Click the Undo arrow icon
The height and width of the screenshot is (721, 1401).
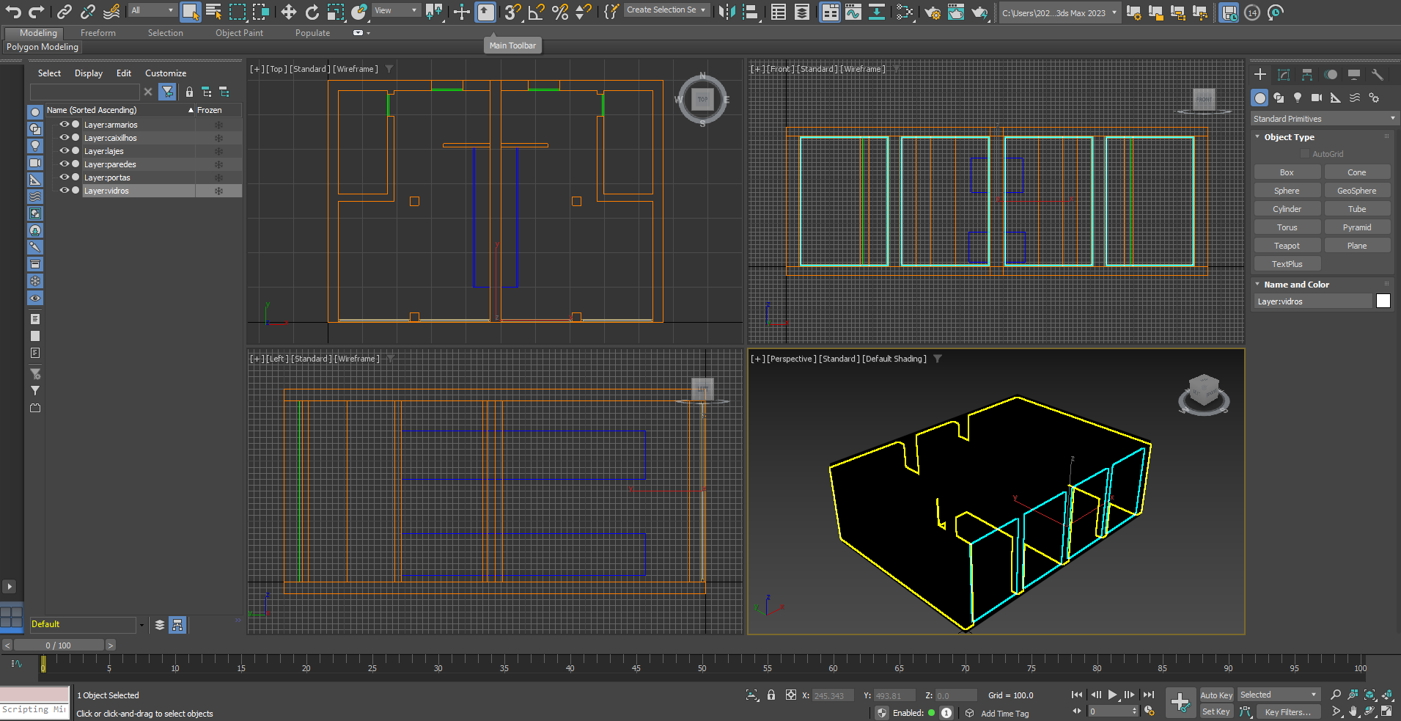[13, 12]
